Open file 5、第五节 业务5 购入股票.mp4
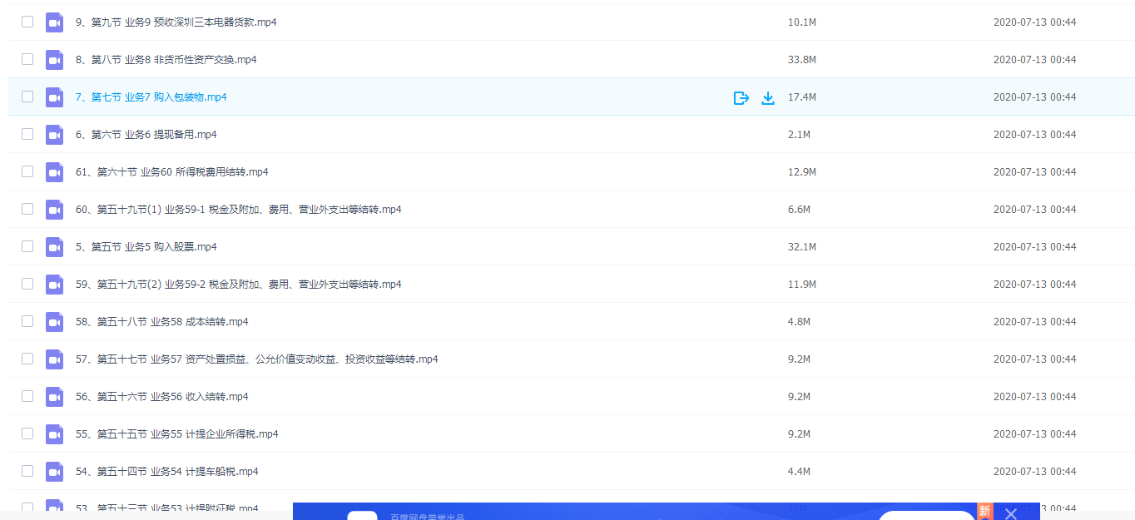The image size is (1135, 520). (x=146, y=247)
